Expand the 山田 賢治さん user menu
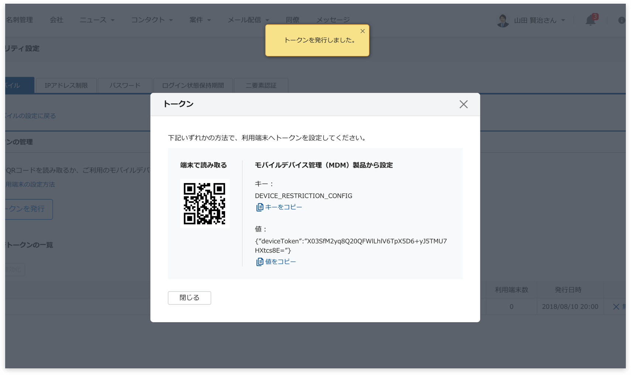This screenshot has height=375, width=631. pyautogui.click(x=539, y=20)
